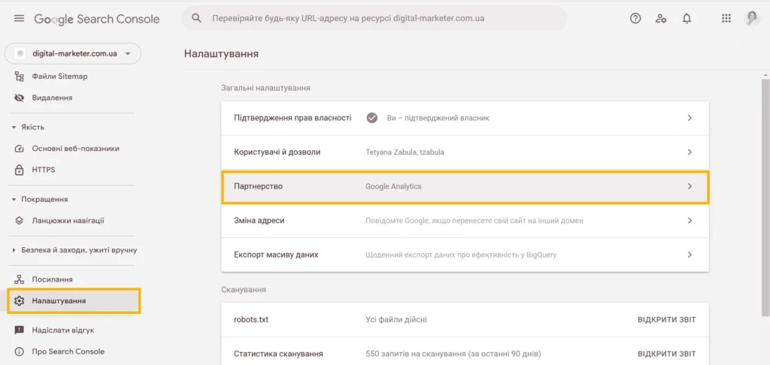
Task: Click the Google Search Console logo
Action: (x=97, y=19)
